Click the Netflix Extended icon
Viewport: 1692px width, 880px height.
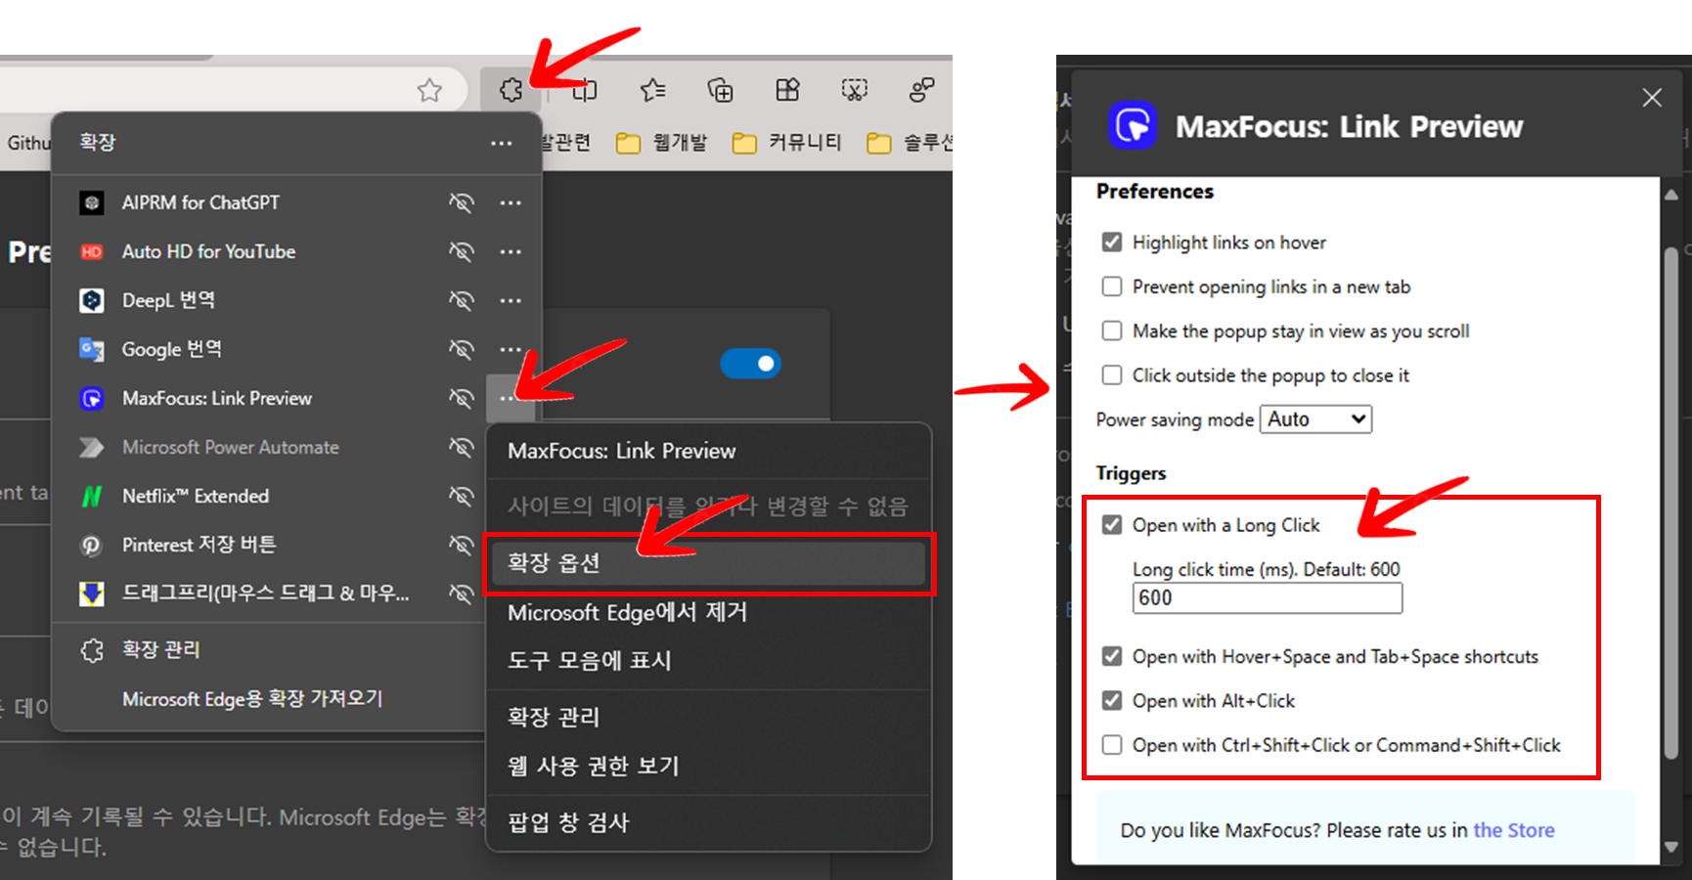pyautogui.click(x=92, y=496)
